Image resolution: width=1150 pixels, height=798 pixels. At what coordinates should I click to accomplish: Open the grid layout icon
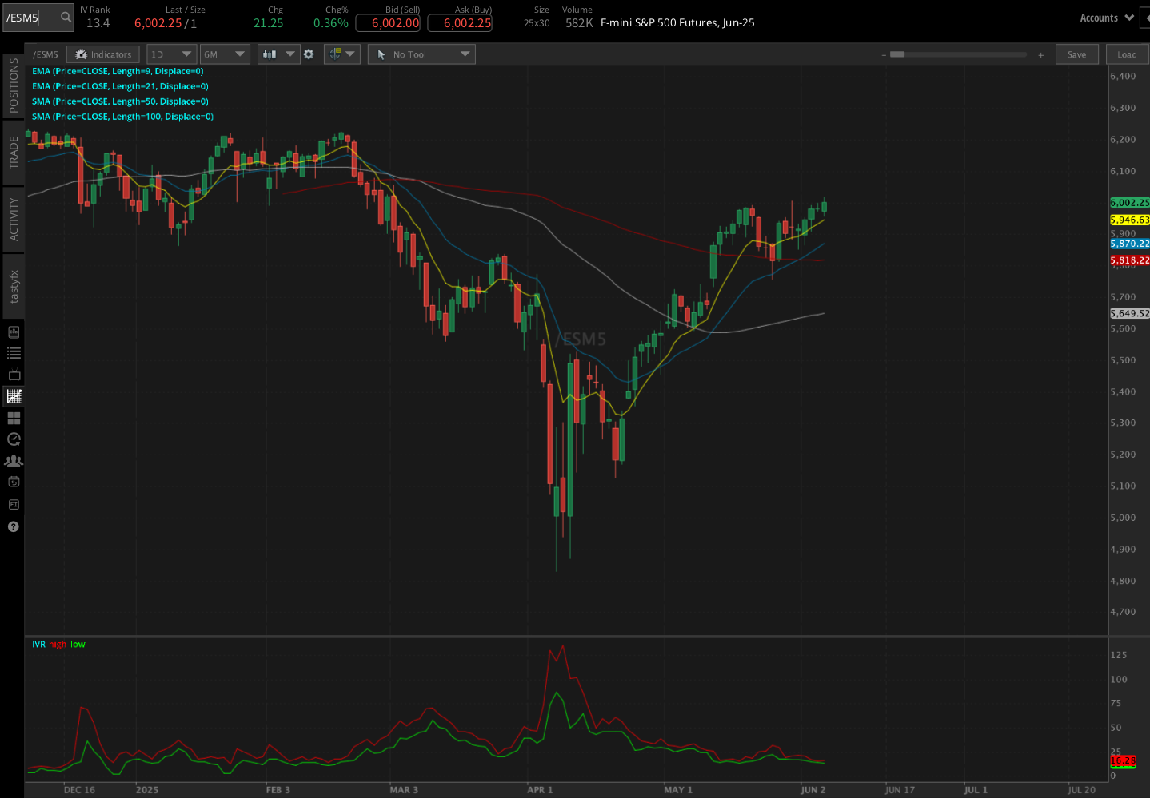pos(13,418)
